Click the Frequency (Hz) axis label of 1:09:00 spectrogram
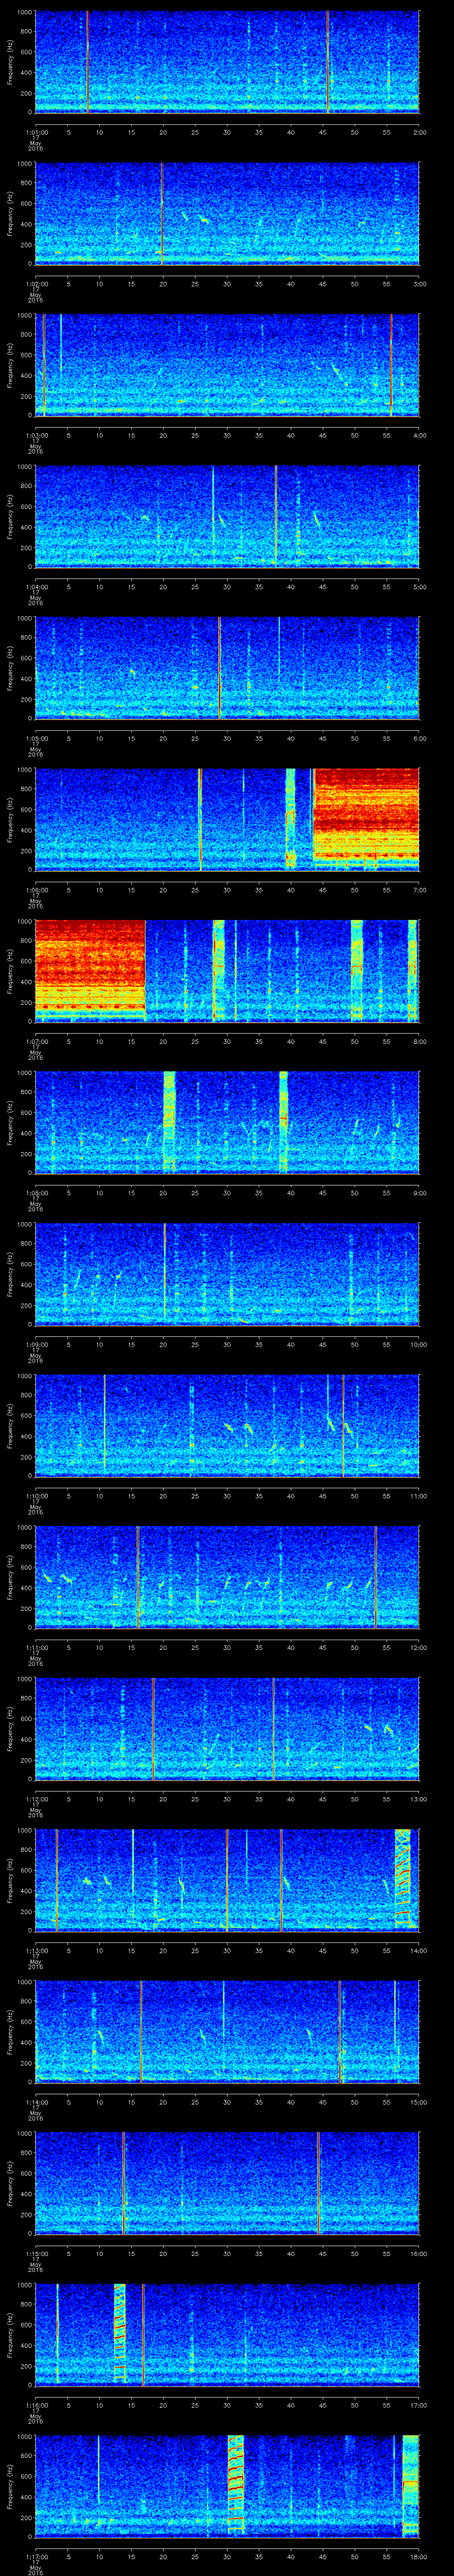Screen dimensions: 454x2576 (x=10, y=1273)
